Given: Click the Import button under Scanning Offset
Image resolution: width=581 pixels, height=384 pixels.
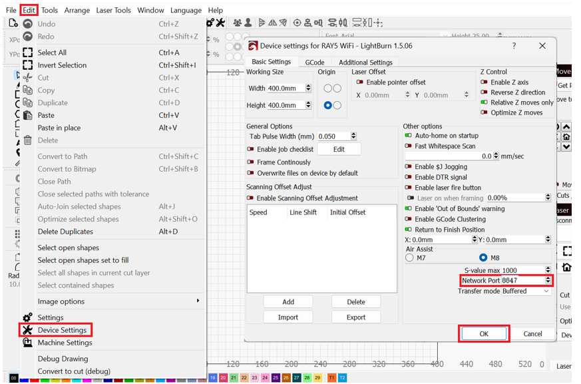Looking at the screenshot, I should tap(288, 317).
